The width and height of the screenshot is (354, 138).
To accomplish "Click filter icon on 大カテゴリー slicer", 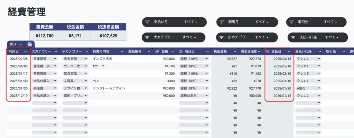I will [147, 37].
